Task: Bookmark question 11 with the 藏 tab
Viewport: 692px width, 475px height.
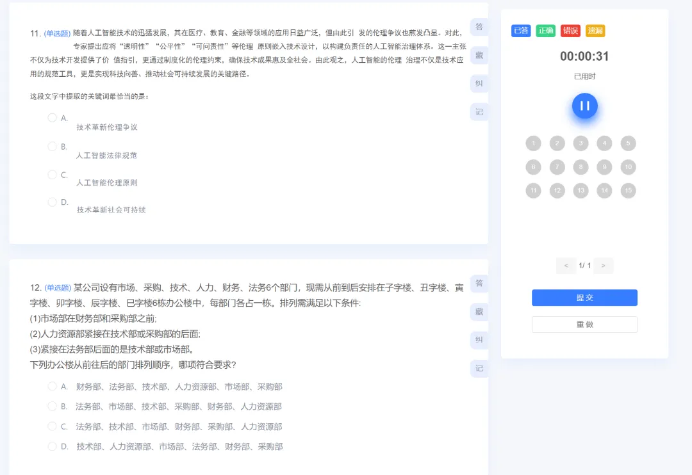Action: pyautogui.click(x=479, y=55)
